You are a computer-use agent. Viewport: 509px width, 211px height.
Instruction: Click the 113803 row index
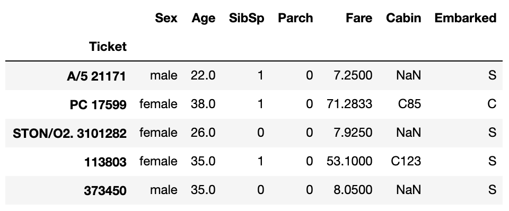pos(105,162)
